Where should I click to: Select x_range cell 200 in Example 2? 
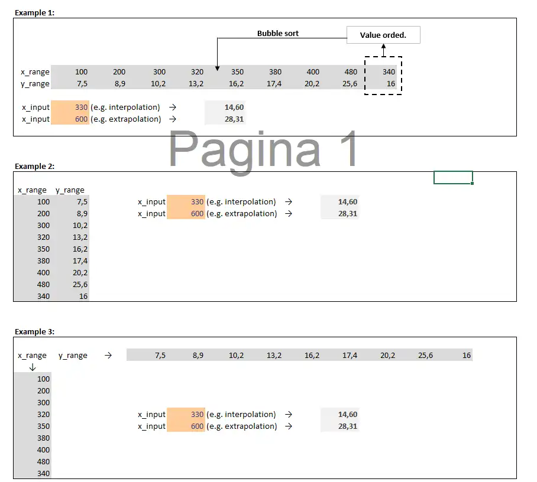(x=33, y=213)
